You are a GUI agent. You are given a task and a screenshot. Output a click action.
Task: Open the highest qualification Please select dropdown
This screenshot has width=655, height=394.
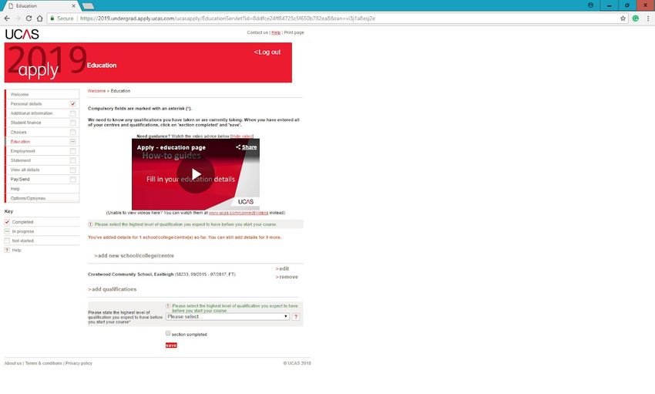coord(227,317)
